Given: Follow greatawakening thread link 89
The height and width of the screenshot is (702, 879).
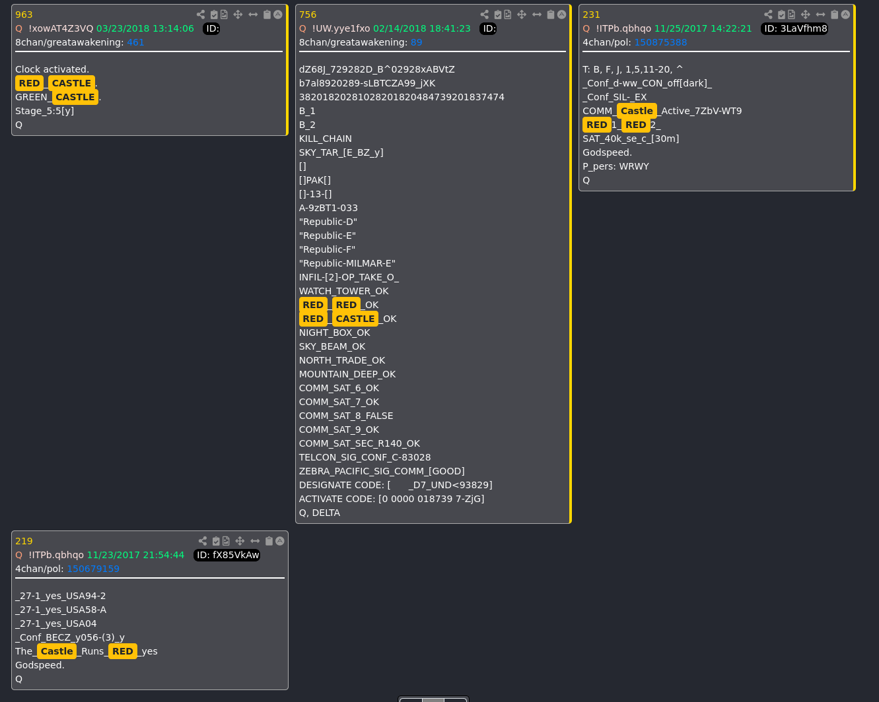Looking at the screenshot, I should point(416,42).
